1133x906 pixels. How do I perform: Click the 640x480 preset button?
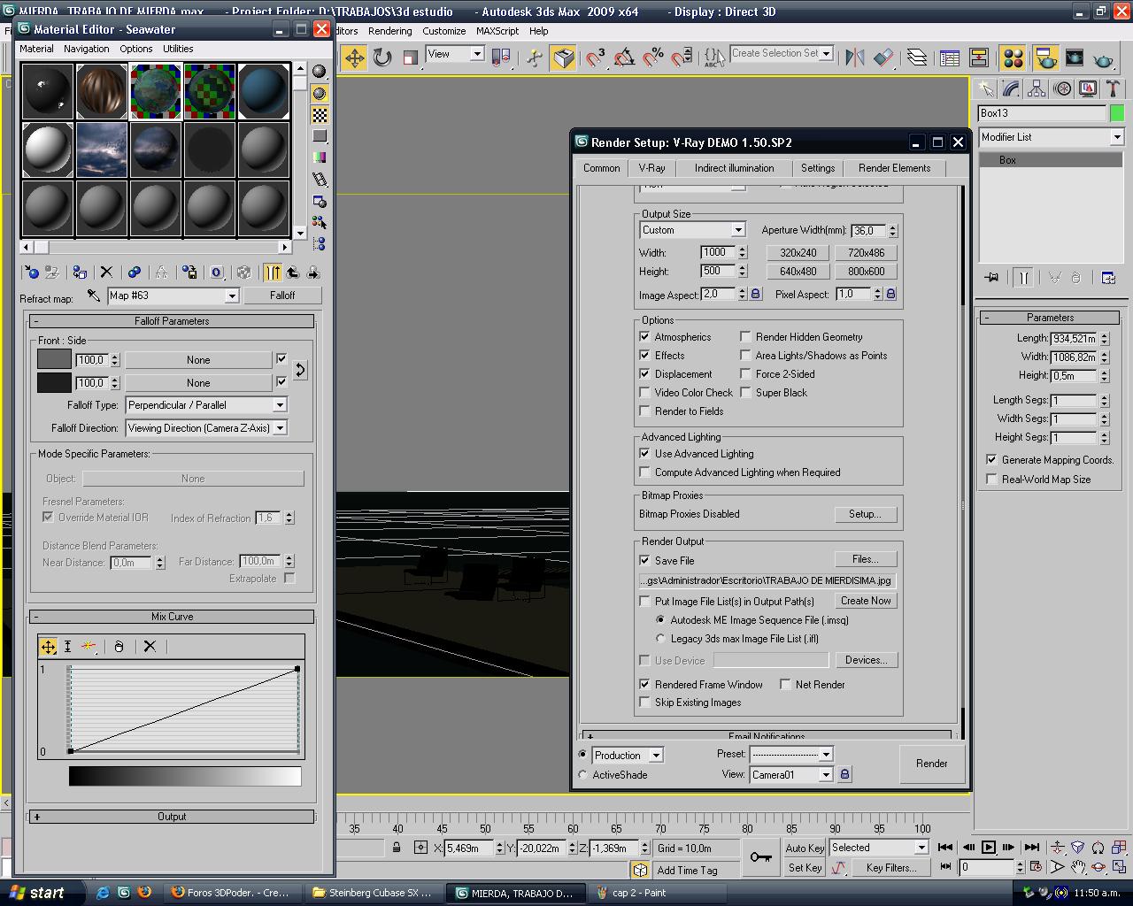pyautogui.click(x=798, y=272)
